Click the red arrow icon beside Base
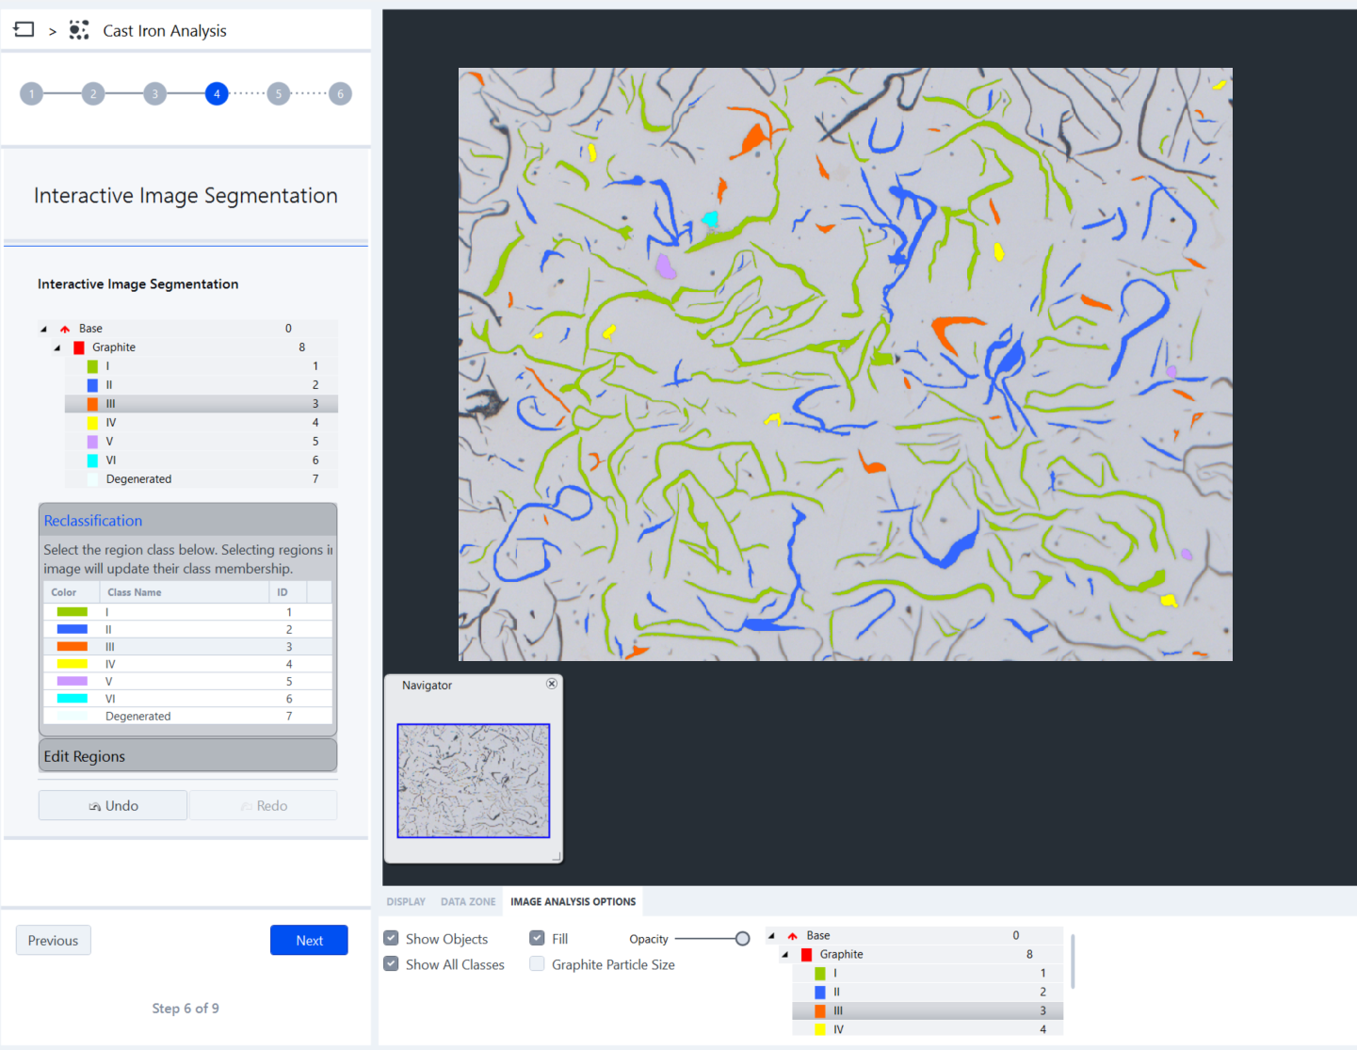 (x=64, y=328)
